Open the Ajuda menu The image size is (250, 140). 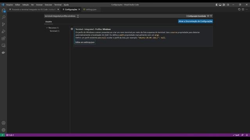[x=66, y=5]
